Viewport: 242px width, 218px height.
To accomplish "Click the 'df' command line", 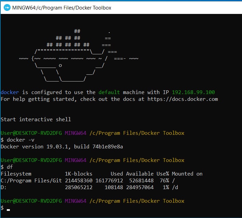I will (x=7, y=167).
